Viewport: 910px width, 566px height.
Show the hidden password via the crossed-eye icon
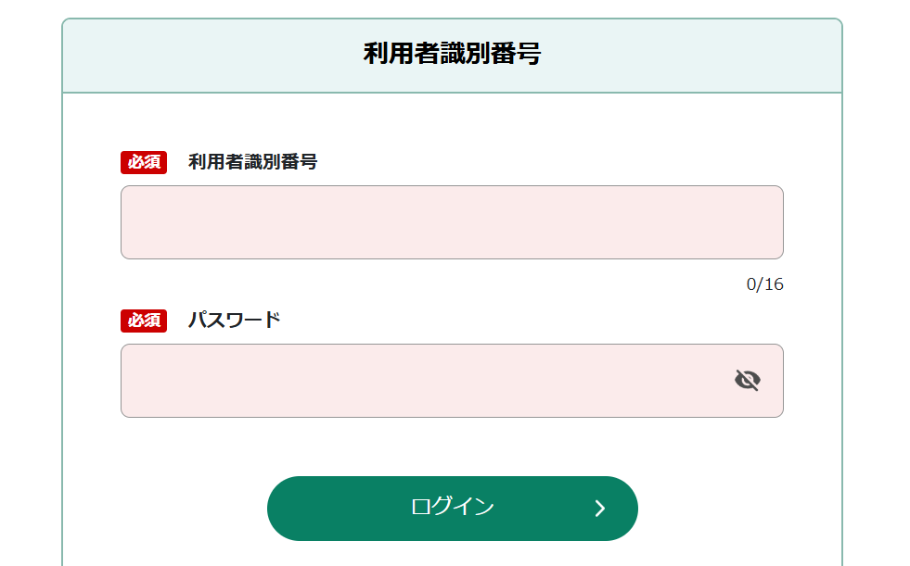(x=747, y=381)
